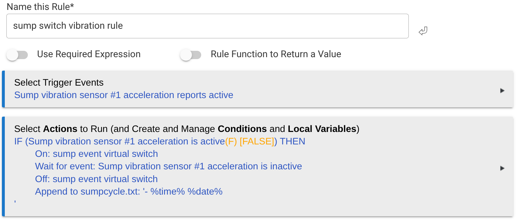Expand the Select Actions to Run arrow
The width and height of the screenshot is (522, 223).
(x=502, y=168)
